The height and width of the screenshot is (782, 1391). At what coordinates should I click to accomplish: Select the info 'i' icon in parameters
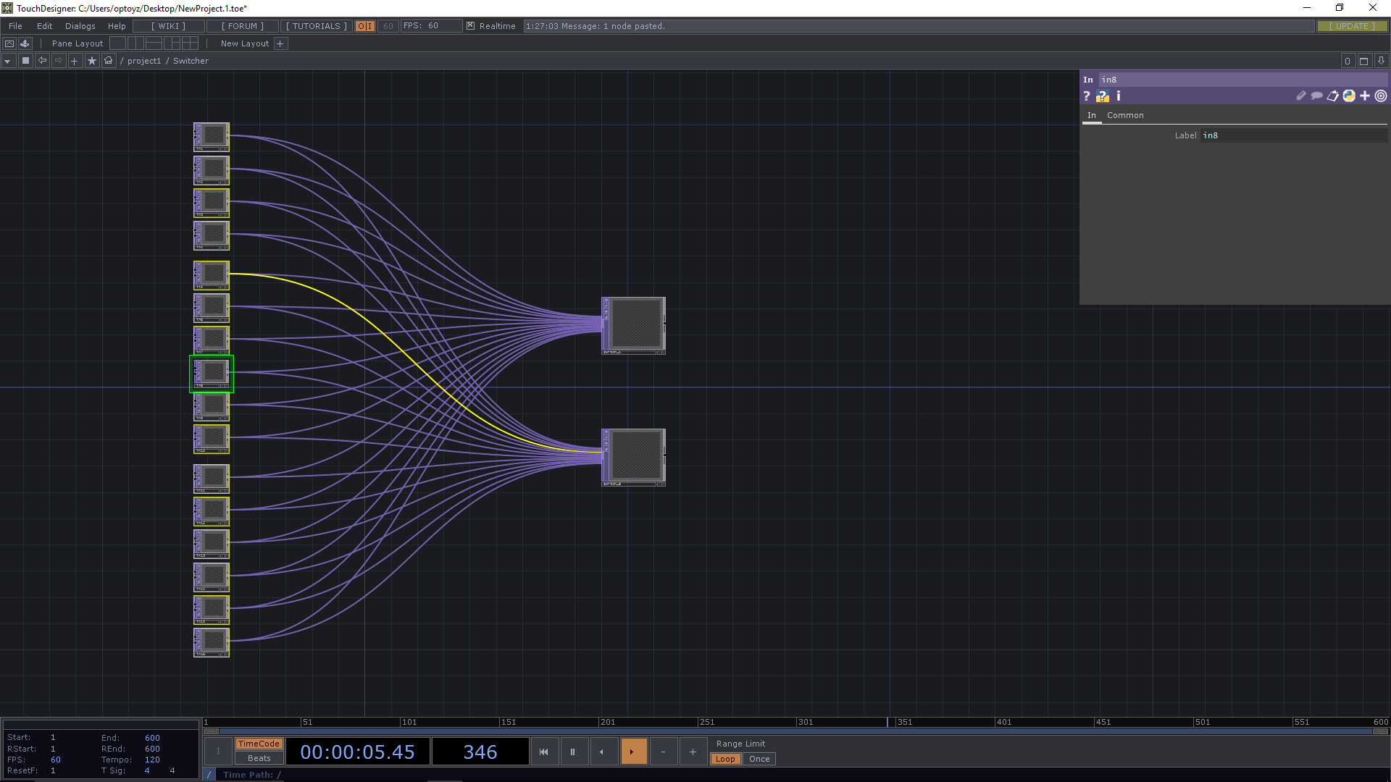[x=1117, y=96]
